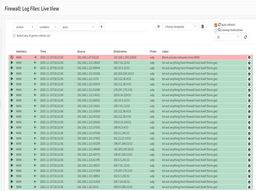The width and height of the screenshot is (256, 191).
Task: Expand the Choose template dropdown
Action: pyautogui.click(x=180, y=26)
